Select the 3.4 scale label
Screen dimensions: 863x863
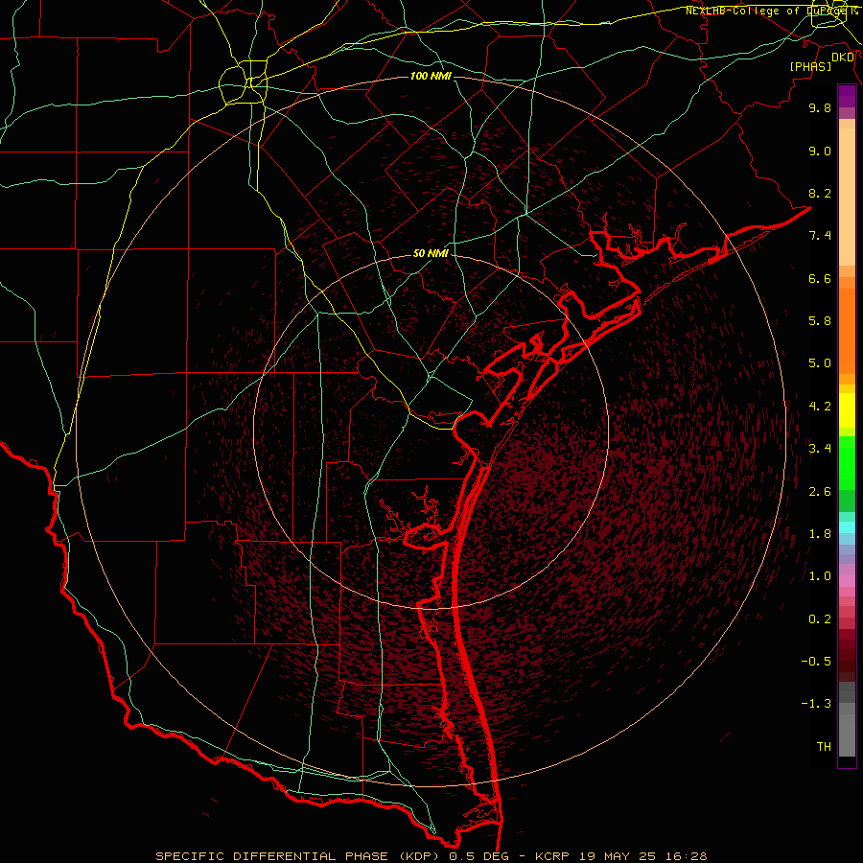click(x=820, y=449)
